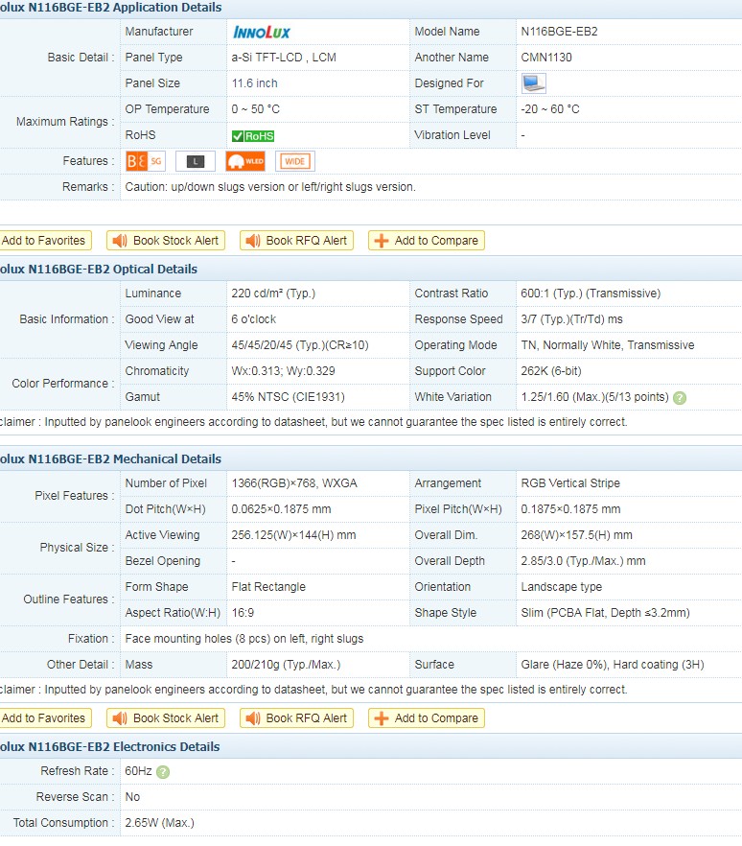
Task: Click lower Book Stock Alert button
Action: pos(166,718)
